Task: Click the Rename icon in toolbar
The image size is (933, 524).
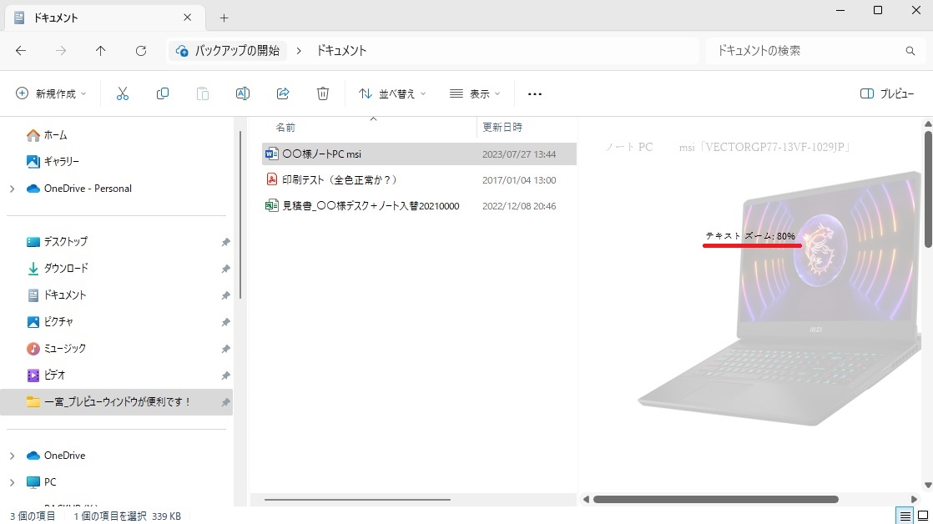Action: 243,93
